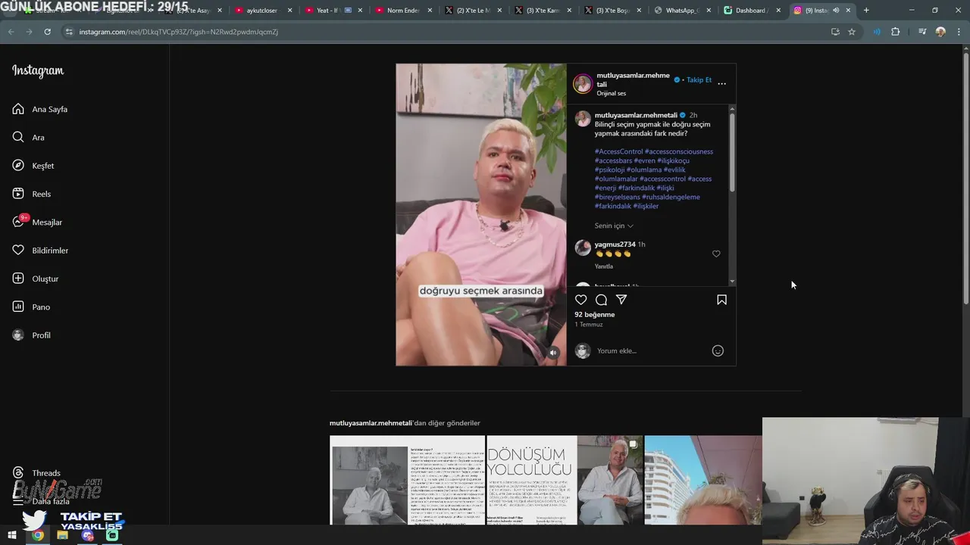Click the comments panel scrollbar
This screenshot has height=545, width=970.
[731, 151]
